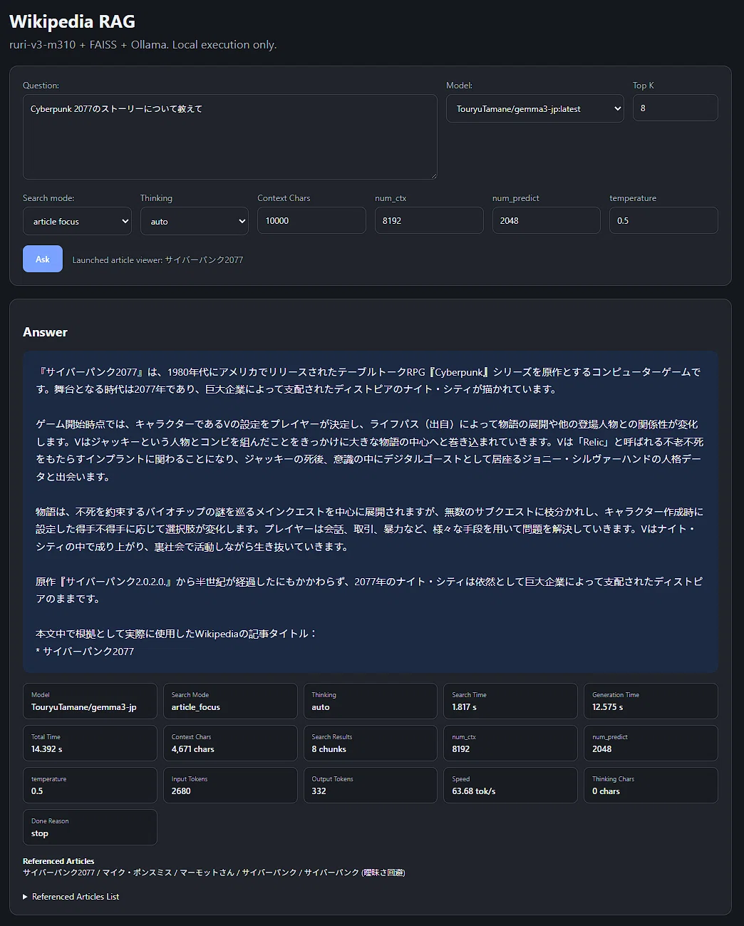Click the Thinking Chars value 0 chars
This screenshot has height=926, width=744.
point(606,791)
